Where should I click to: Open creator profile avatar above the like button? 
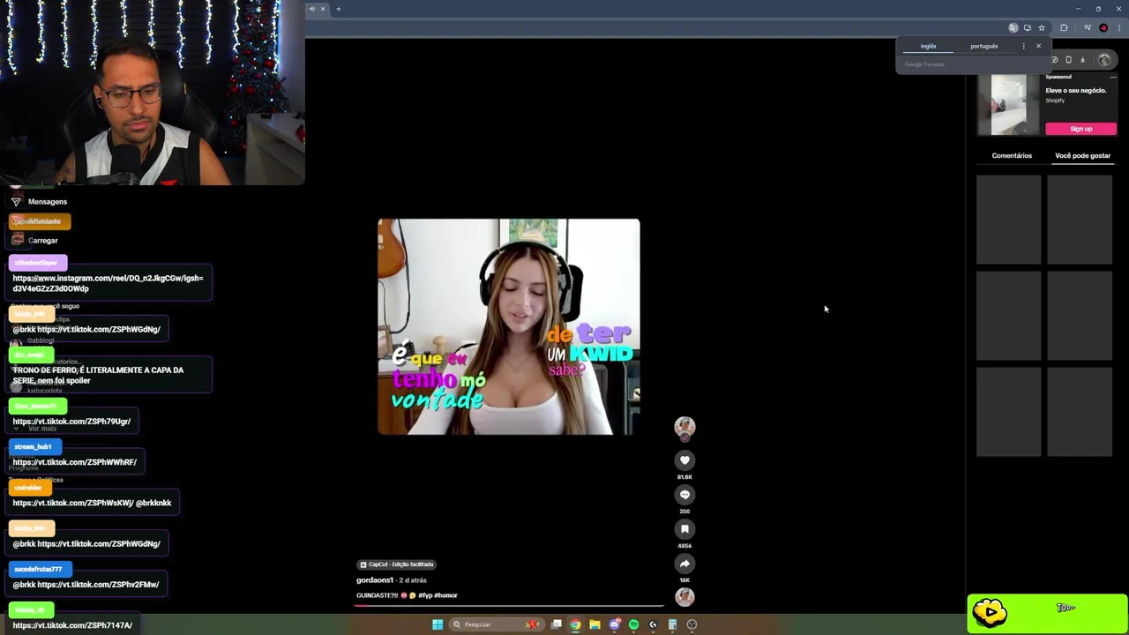click(x=684, y=428)
